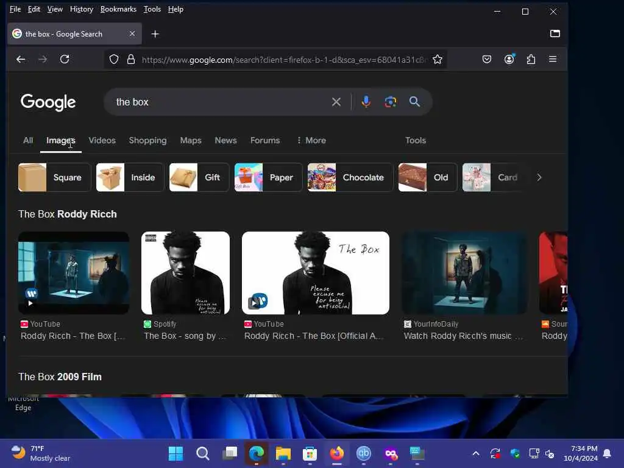Open qBittorrent from the taskbar

tap(363, 453)
